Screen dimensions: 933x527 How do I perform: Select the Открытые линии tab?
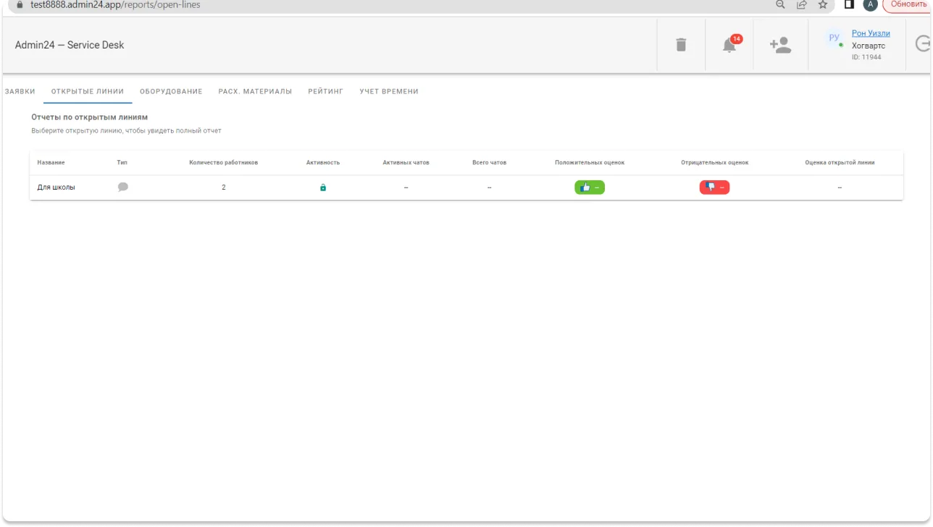pyautogui.click(x=88, y=91)
